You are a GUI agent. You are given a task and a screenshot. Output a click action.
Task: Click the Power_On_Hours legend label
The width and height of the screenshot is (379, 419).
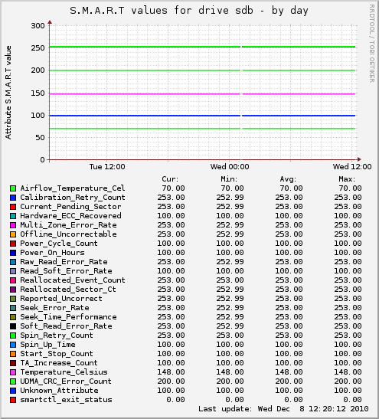[x=52, y=253]
